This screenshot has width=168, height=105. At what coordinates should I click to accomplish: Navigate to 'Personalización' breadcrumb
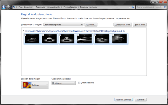(70, 7)
